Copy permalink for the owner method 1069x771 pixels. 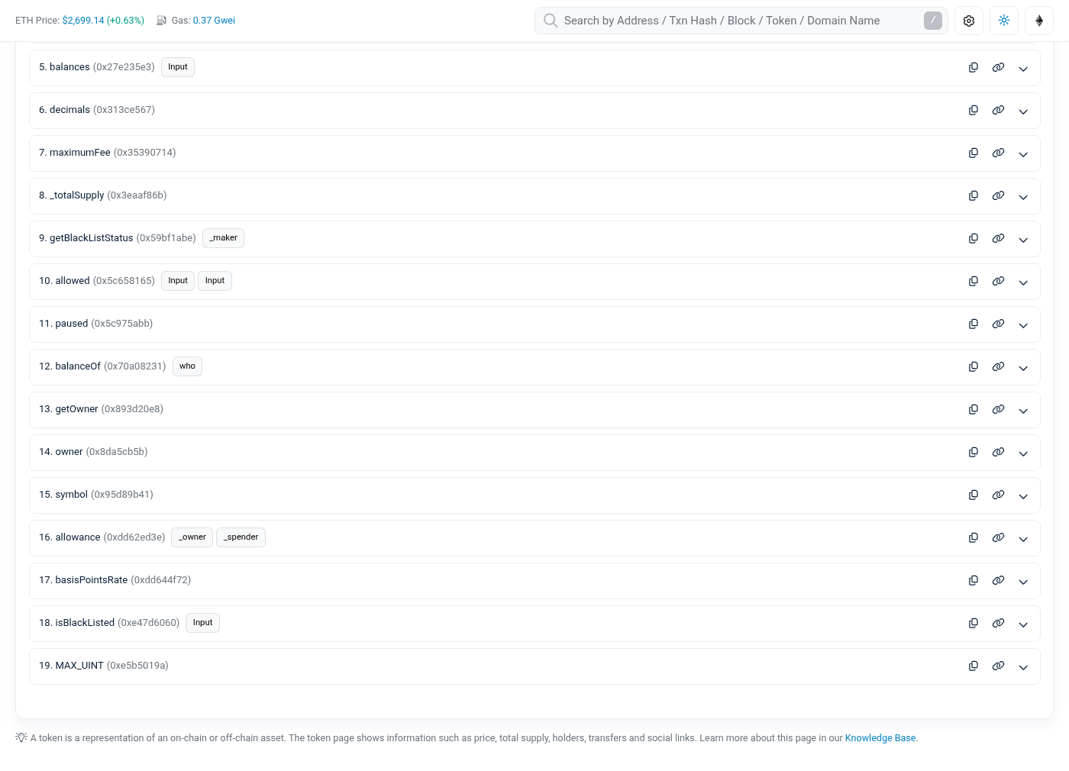tap(998, 453)
